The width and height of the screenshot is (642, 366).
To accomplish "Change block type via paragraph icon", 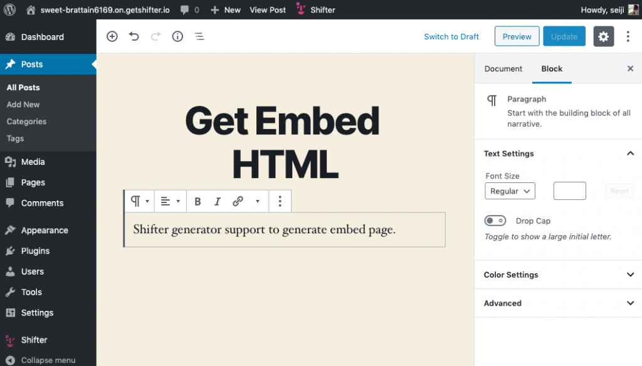I will (139, 201).
